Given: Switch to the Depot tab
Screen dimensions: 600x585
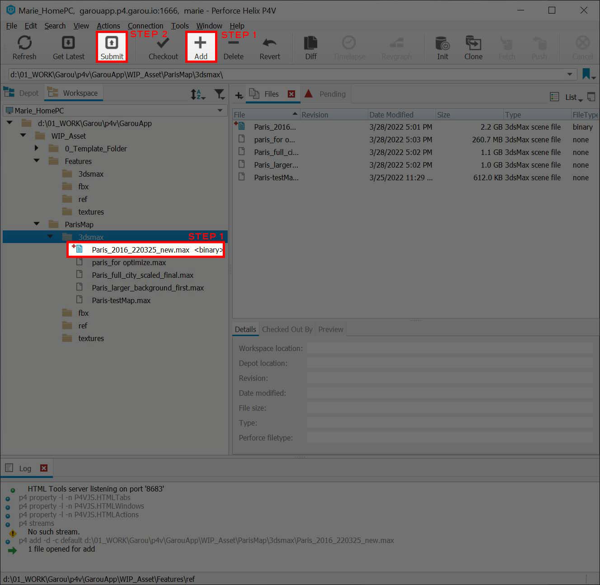Looking at the screenshot, I should coord(22,93).
